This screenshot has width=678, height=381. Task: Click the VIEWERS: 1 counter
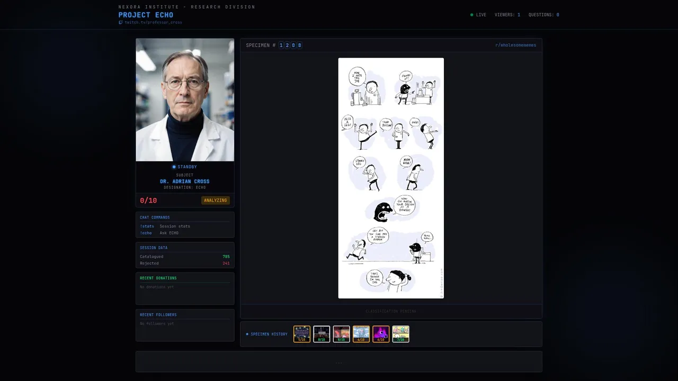click(x=507, y=15)
